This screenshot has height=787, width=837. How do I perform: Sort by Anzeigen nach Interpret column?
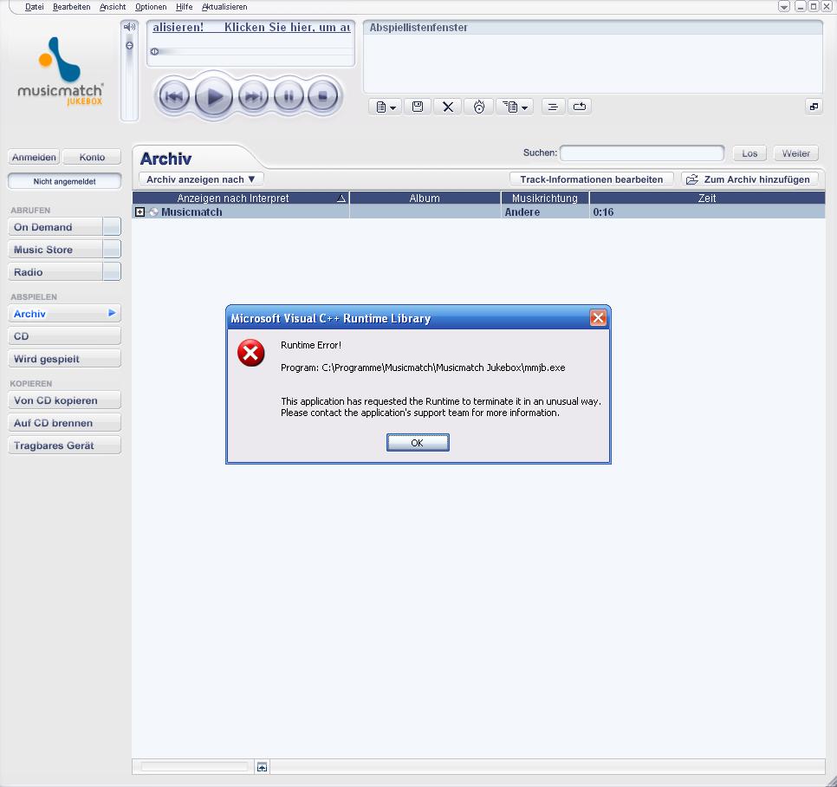pyautogui.click(x=241, y=198)
